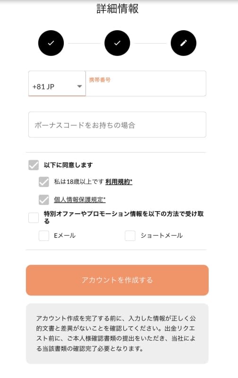Image resolution: width=238 pixels, height=378 pixels.
Task: Uncheck the 私は18歳以上です checkbox
Action: pos(44,182)
